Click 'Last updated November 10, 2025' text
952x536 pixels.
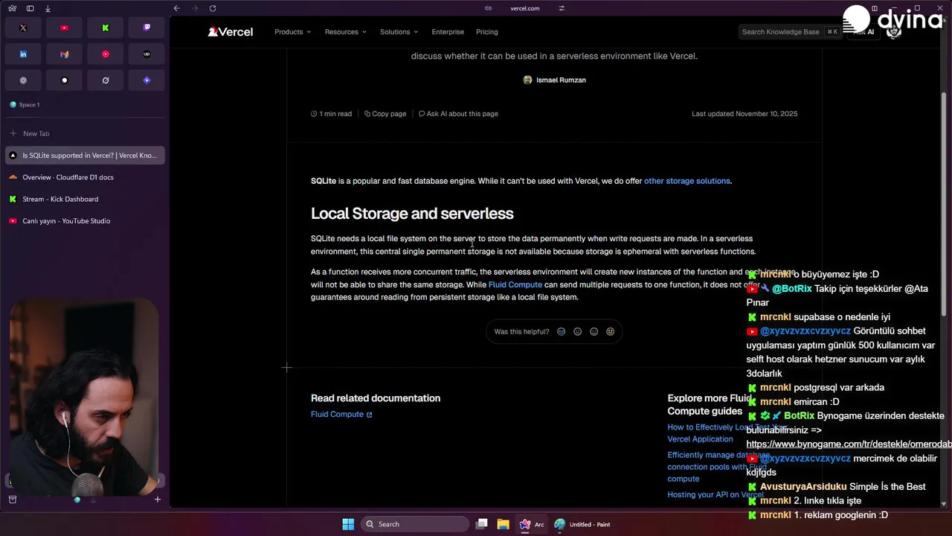[x=744, y=114]
